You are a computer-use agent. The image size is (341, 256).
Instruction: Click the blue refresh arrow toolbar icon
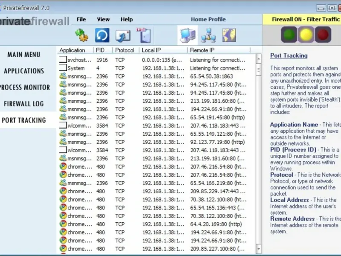pyautogui.click(x=102, y=35)
